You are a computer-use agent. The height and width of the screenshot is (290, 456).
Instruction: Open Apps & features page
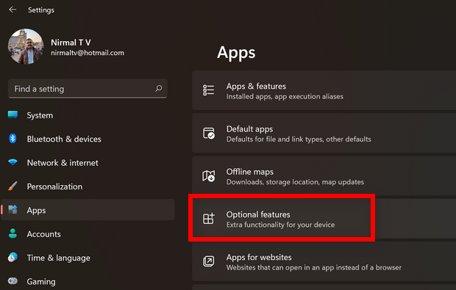(324, 90)
